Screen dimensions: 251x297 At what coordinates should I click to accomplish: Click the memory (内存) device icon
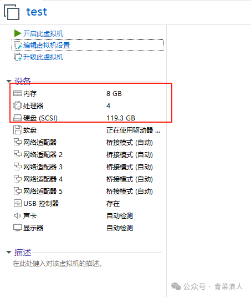pos(18,93)
